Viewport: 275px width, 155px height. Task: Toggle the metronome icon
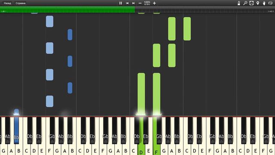[x=239, y=3]
